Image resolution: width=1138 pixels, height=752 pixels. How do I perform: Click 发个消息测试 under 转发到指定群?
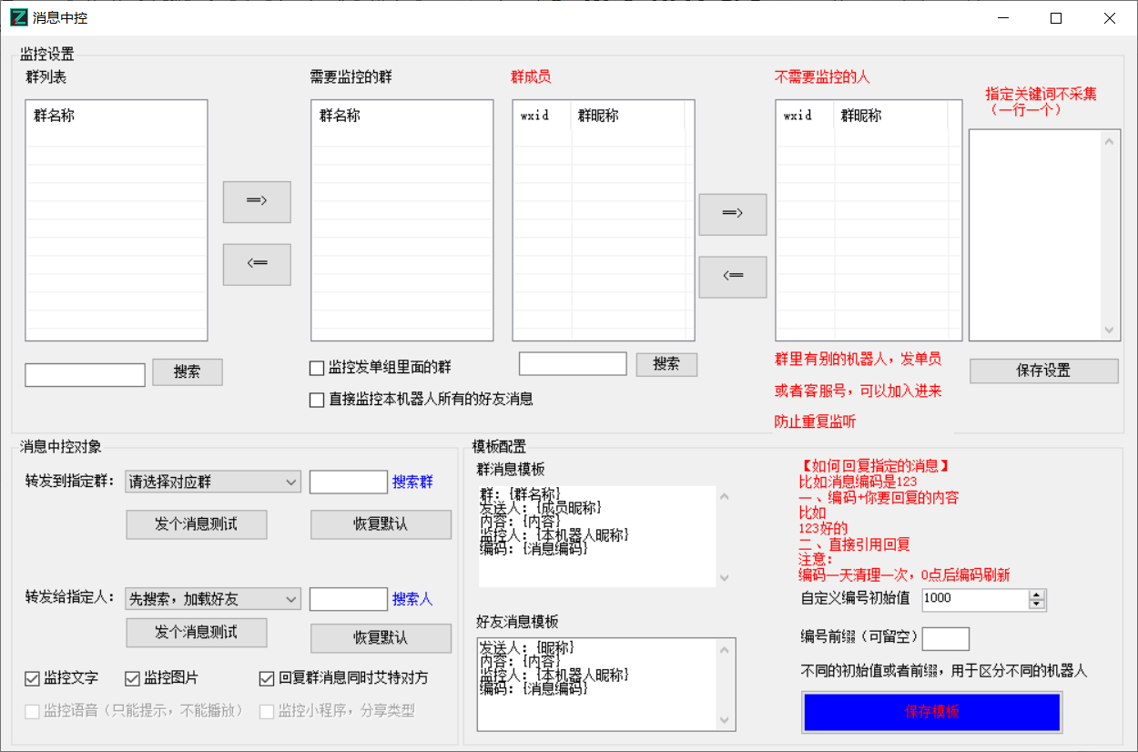pyautogui.click(x=197, y=524)
